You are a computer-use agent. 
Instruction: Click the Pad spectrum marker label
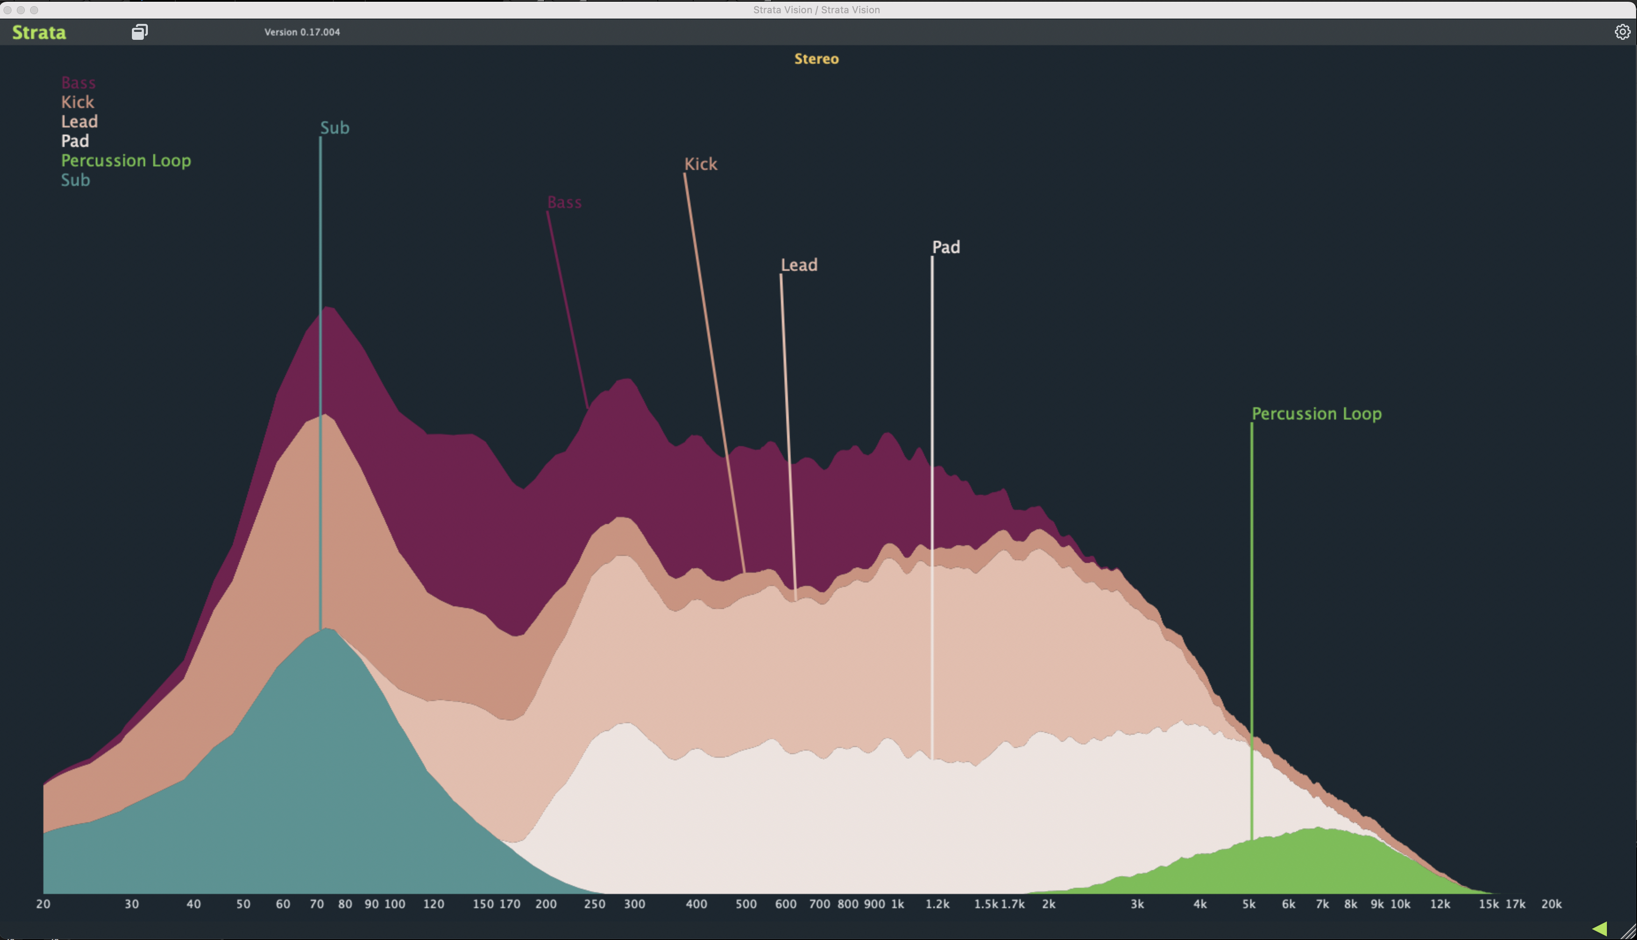[946, 247]
